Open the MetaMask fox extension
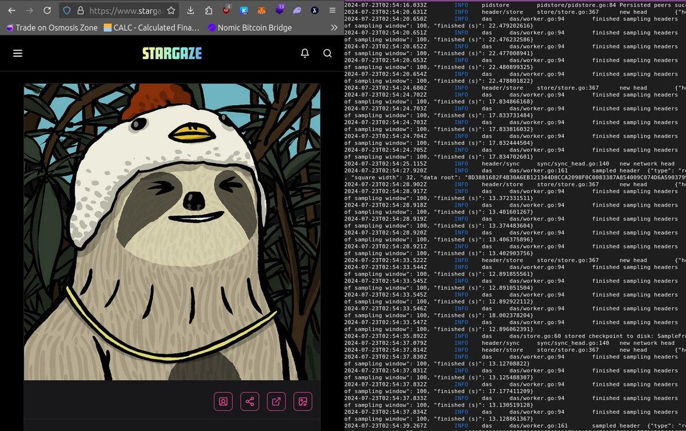Viewport: 686px width, 431px height. 261,10
